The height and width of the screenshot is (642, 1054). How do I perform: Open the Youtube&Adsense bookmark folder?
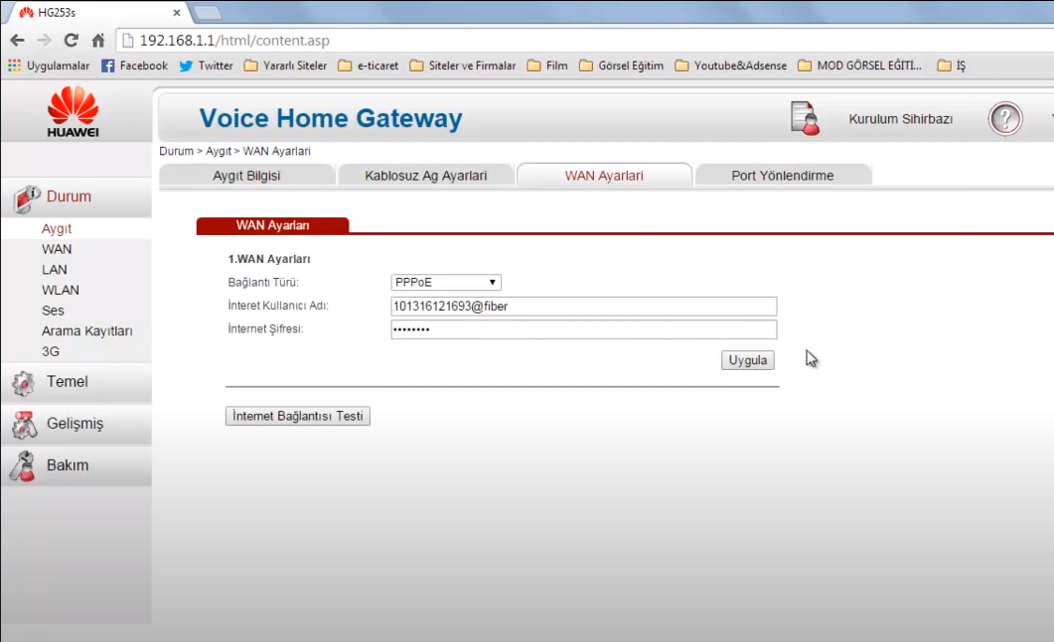coord(731,65)
